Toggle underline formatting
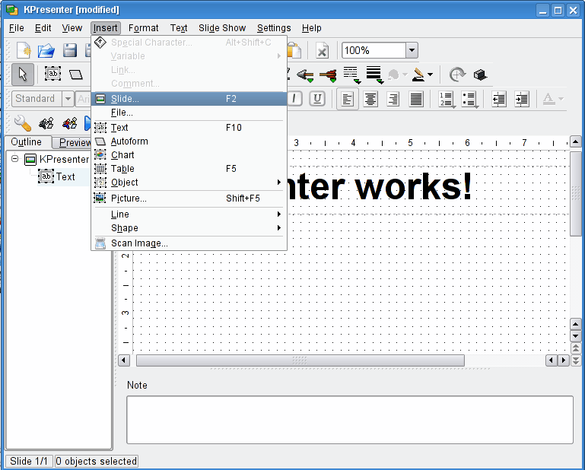585x470 pixels. tap(316, 99)
